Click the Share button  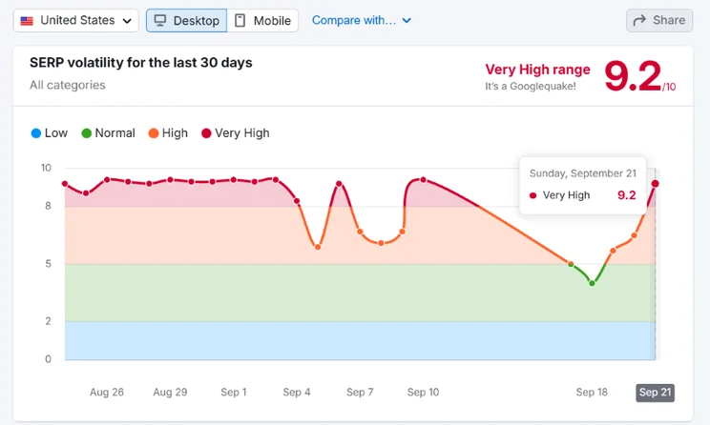click(x=659, y=20)
